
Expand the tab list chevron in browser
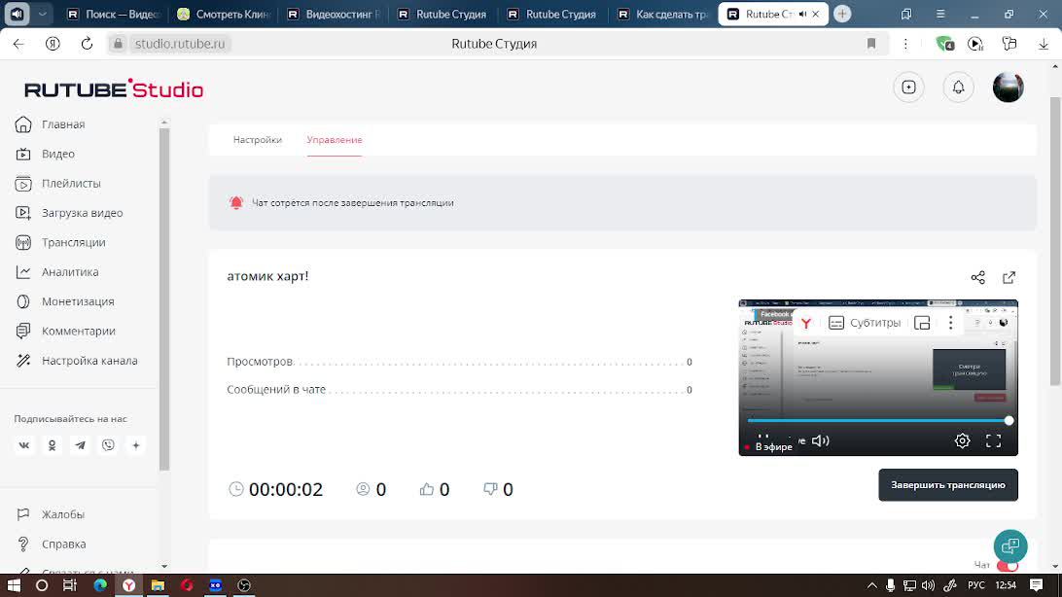42,14
